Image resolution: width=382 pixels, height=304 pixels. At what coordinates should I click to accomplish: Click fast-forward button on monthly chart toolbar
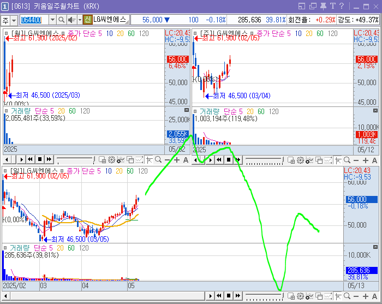[49, 159]
